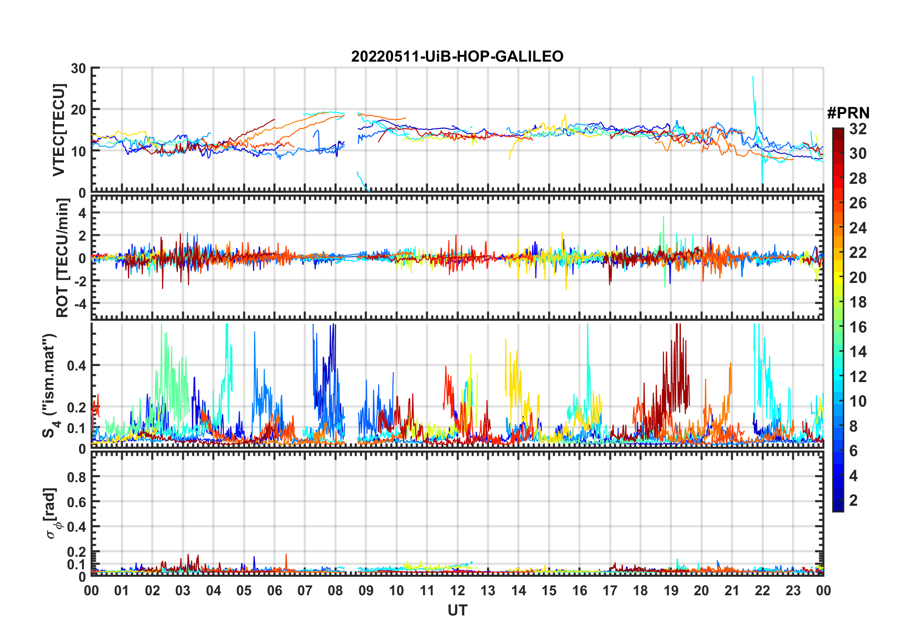915x640 pixels.
Task: Click the S4 ("ism.mat") y-axis label
Action: [50, 386]
